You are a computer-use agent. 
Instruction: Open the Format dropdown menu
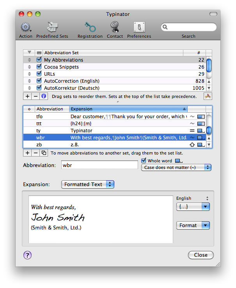pos(193,225)
